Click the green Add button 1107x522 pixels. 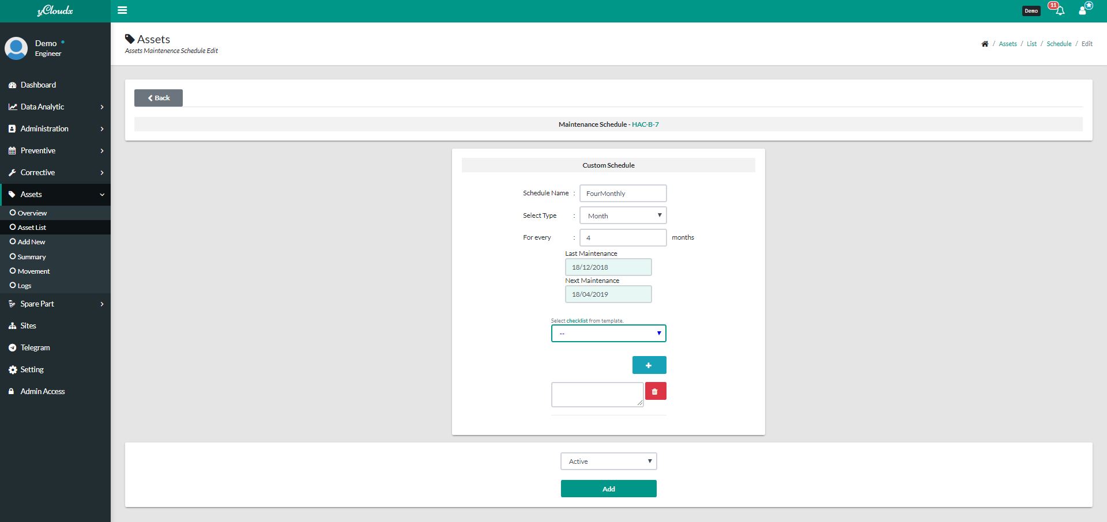click(x=608, y=489)
